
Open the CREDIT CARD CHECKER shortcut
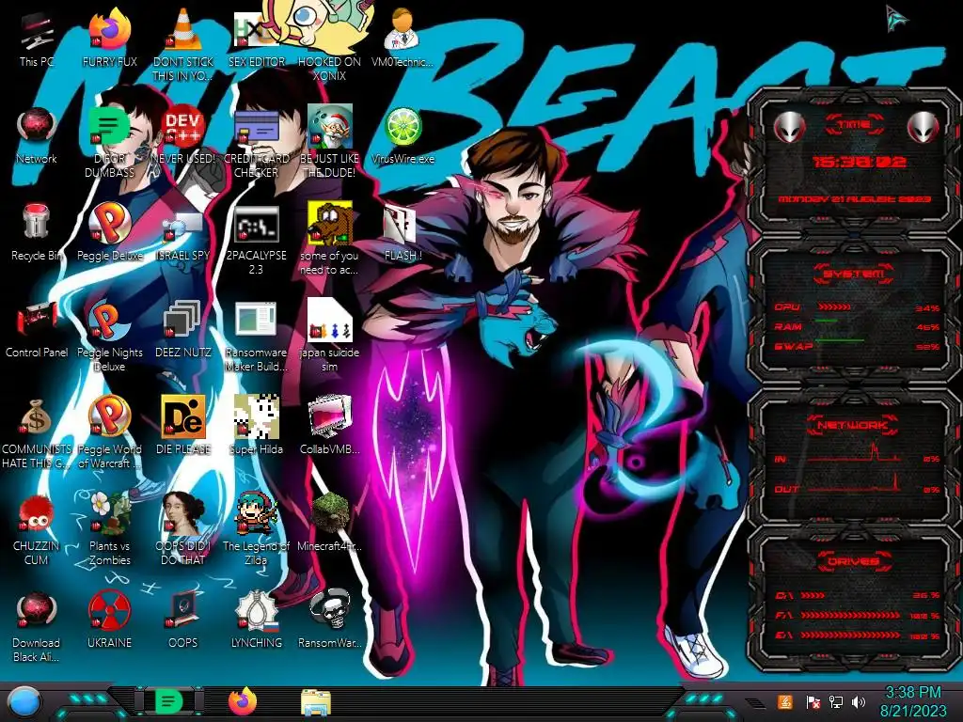click(256, 126)
